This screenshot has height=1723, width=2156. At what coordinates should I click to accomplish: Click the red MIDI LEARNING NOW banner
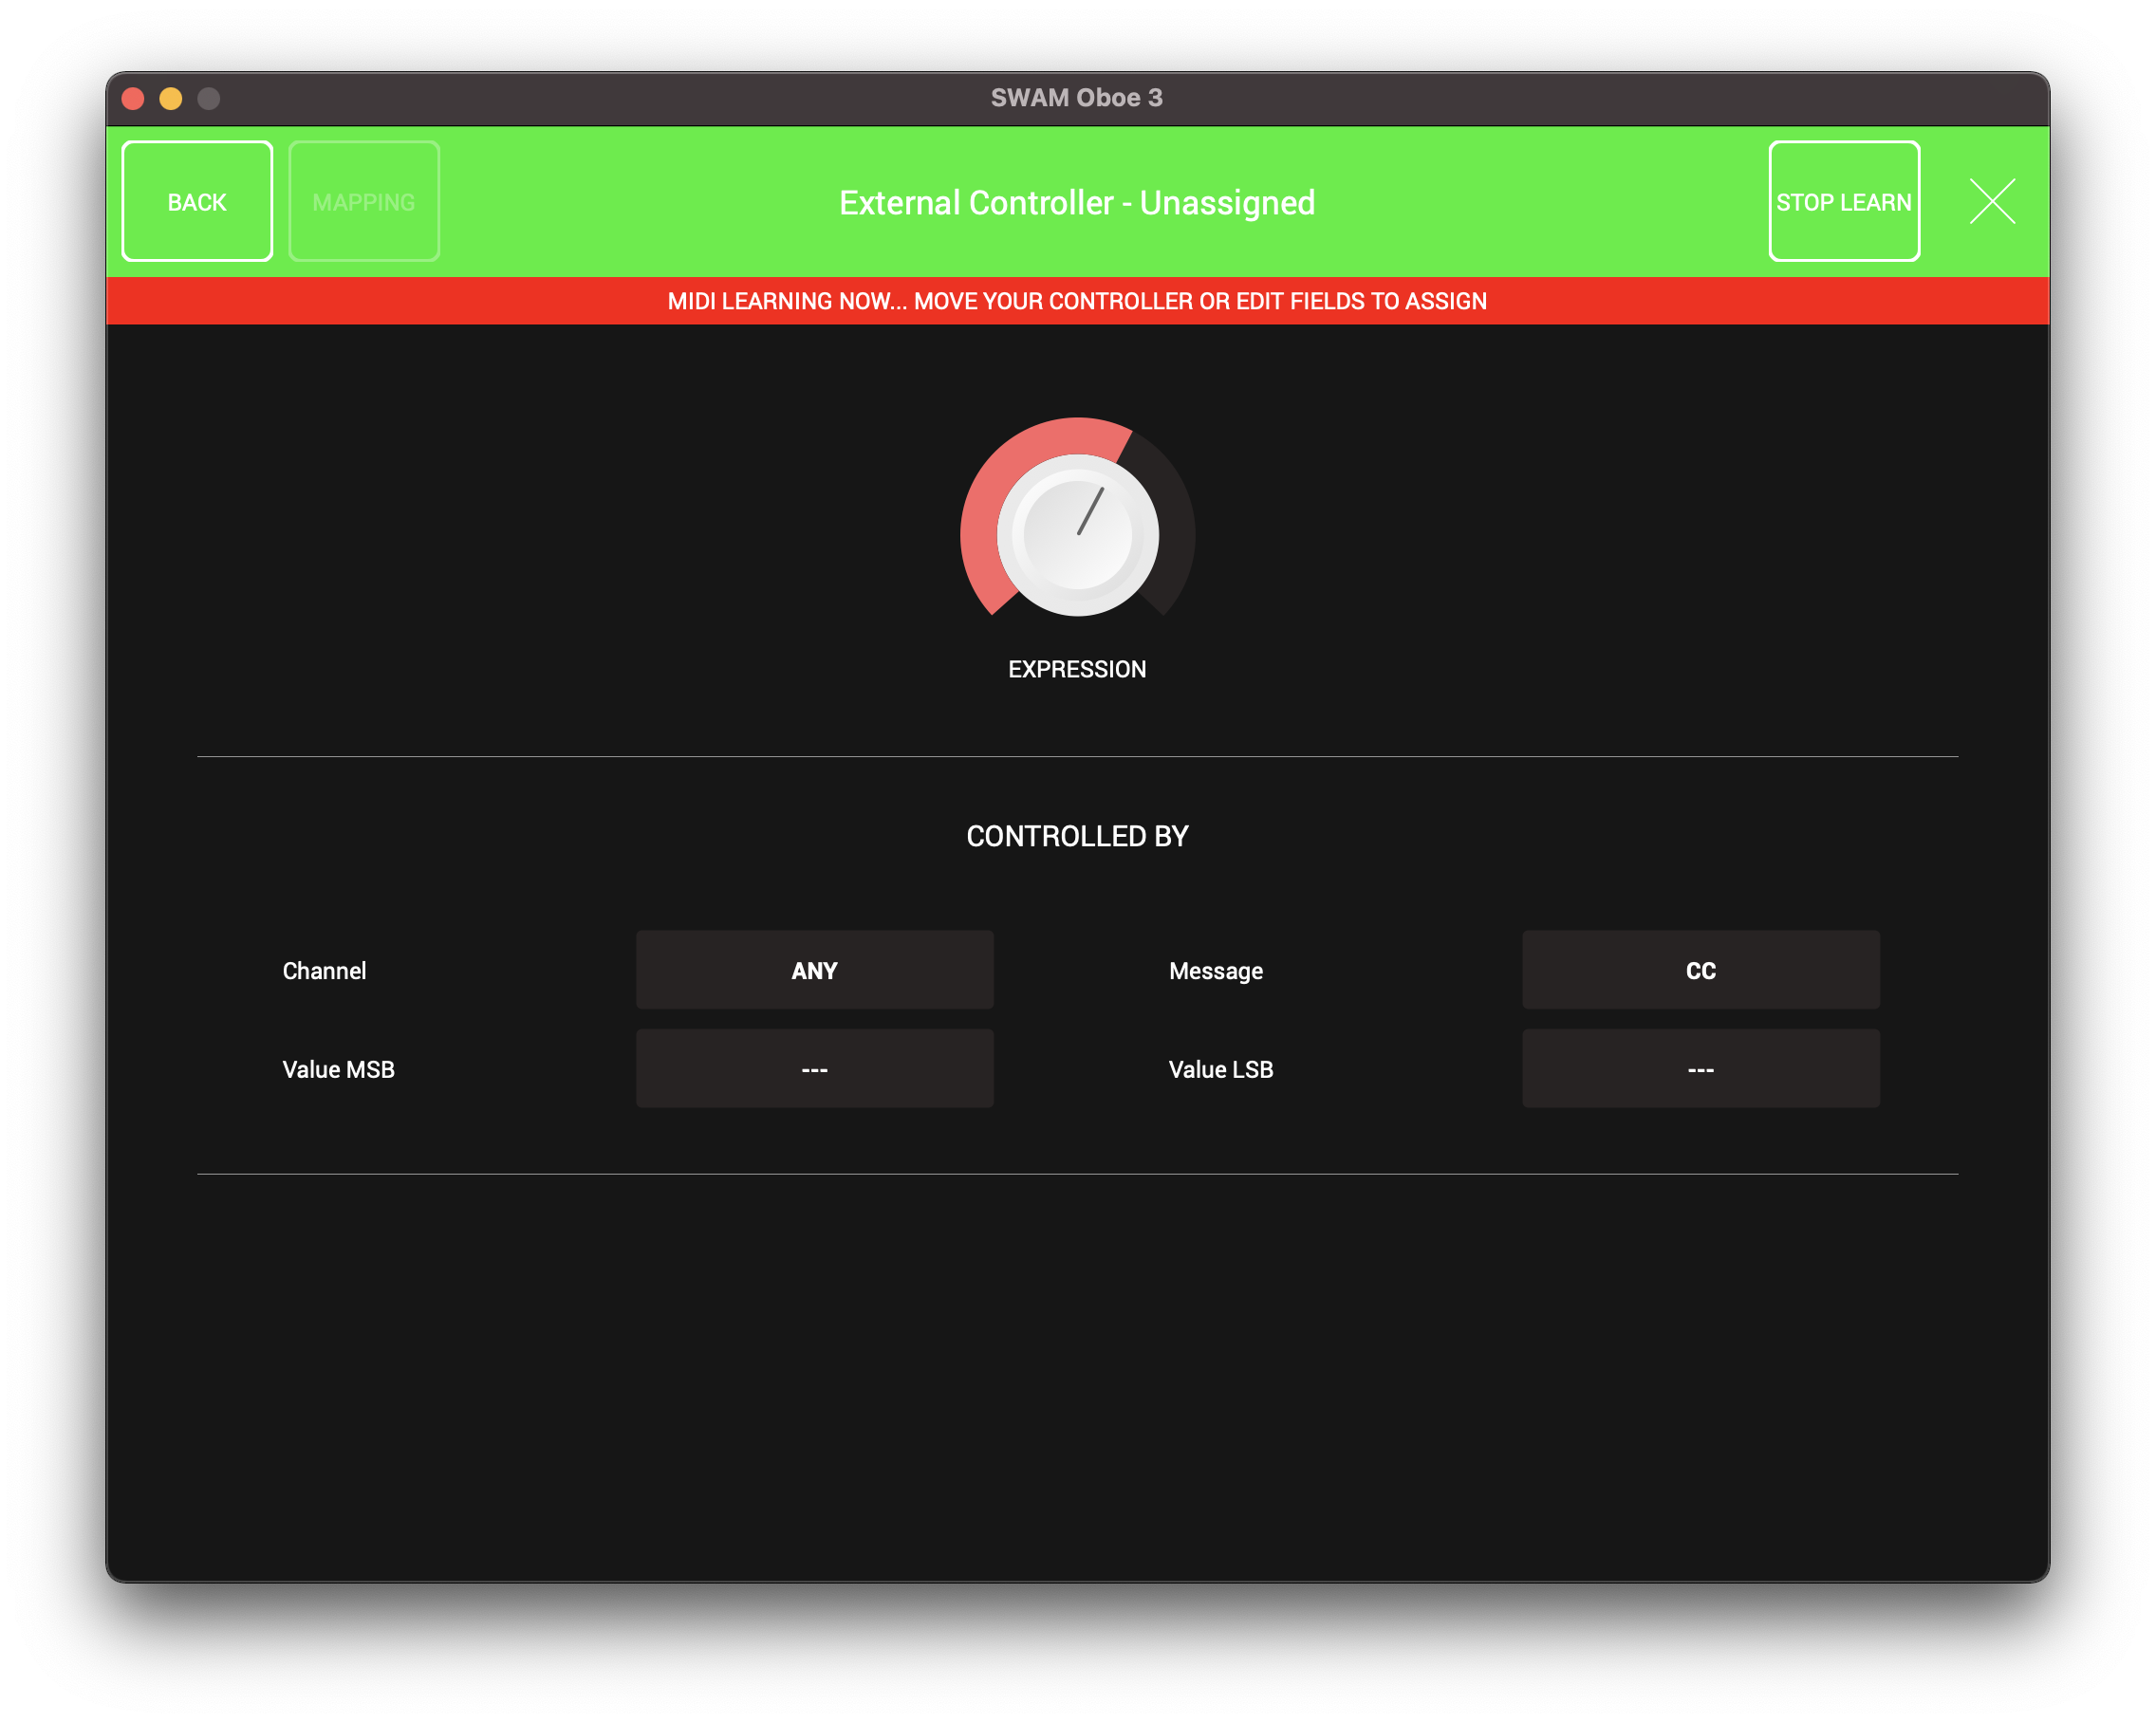coord(1077,300)
